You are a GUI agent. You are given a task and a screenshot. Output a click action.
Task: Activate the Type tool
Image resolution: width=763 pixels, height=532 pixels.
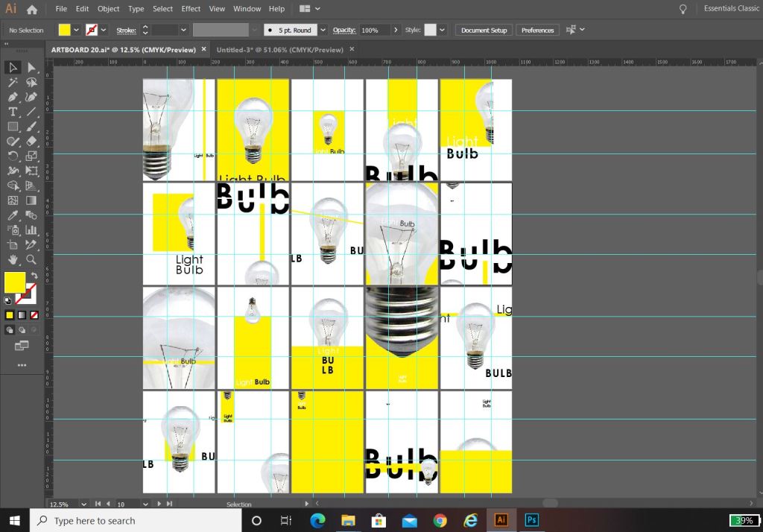tap(13, 112)
